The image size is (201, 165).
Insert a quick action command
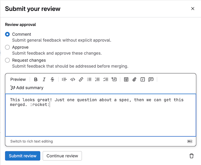pyautogui.click(x=142, y=79)
